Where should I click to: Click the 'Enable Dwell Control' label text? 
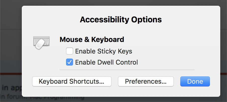click(106, 62)
